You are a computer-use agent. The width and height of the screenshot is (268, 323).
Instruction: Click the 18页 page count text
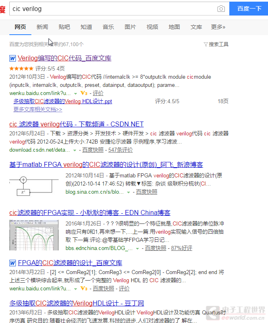tap(223, 102)
